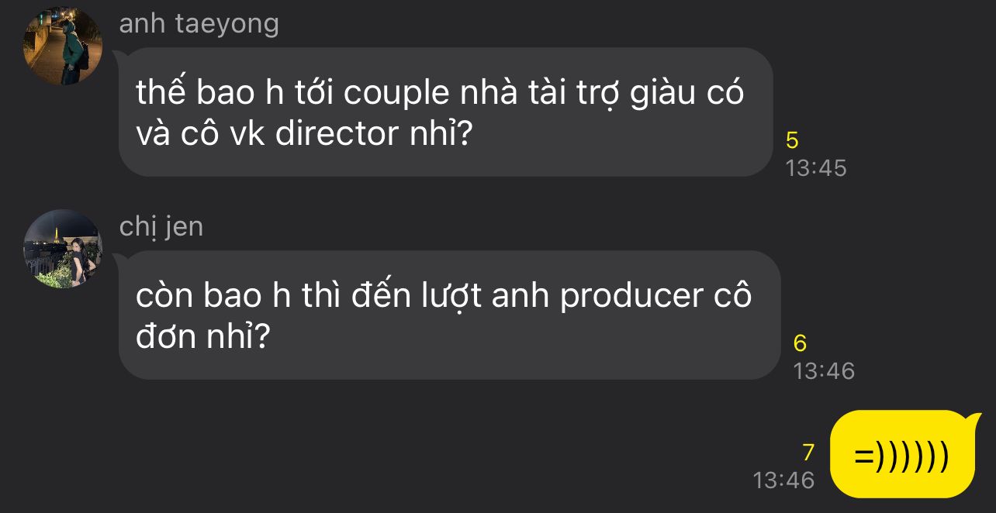Click the words "giàu có" in taeyong's message

(686, 93)
